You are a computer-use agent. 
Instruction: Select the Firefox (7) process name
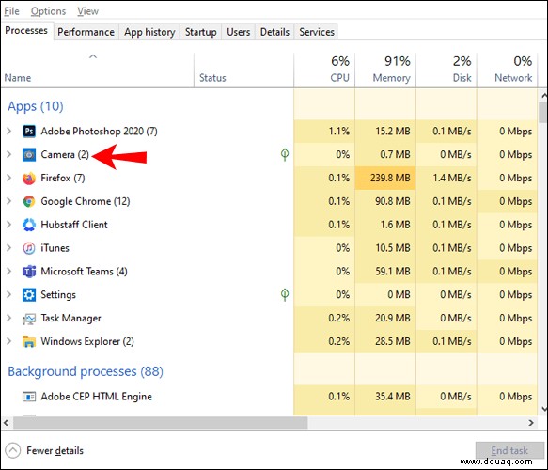coord(63,178)
